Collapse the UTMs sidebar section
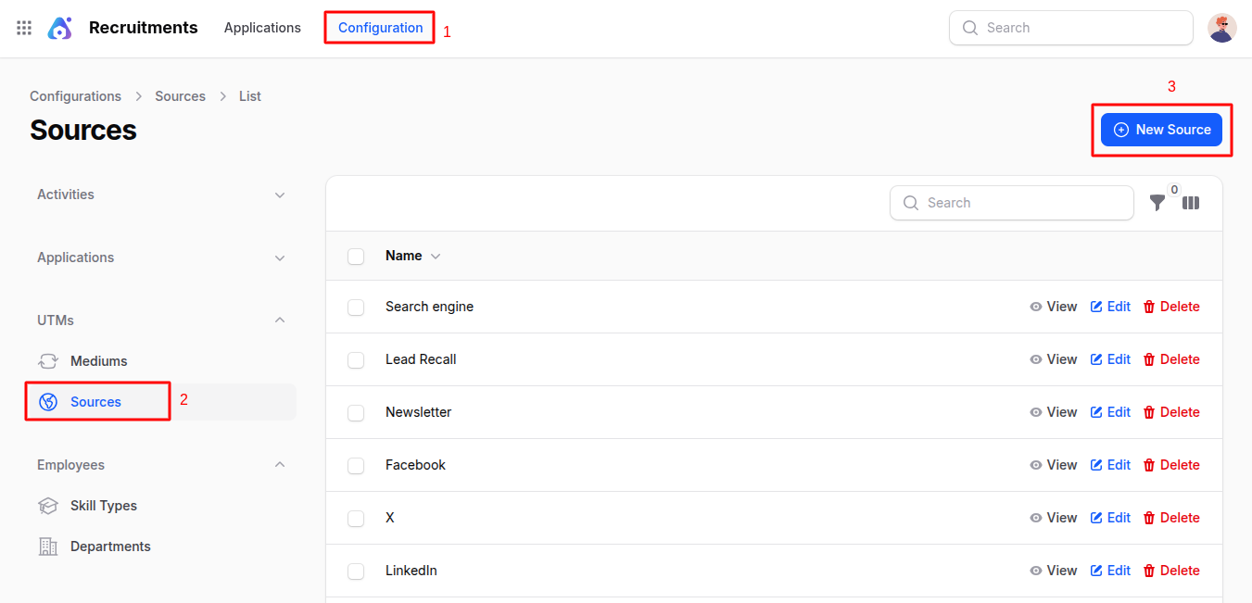This screenshot has width=1252, height=603. coord(280,320)
